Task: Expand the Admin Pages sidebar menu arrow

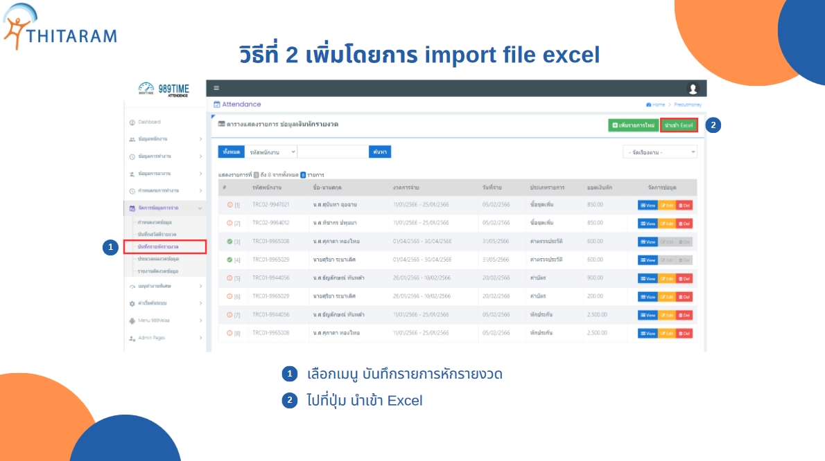Action: pos(200,338)
